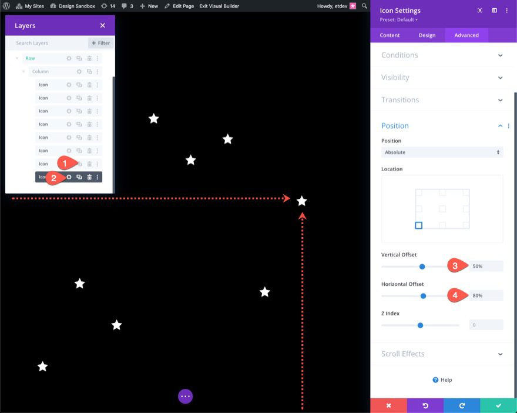Discard changes with the red X button

point(388,405)
